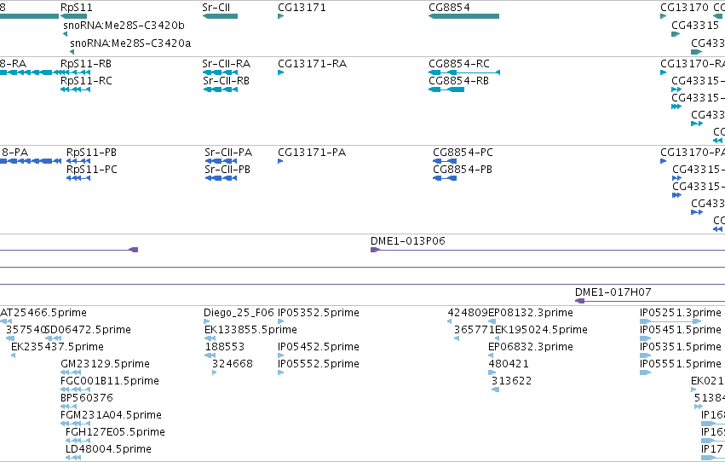725x462 pixels.
Task: Click the CG8854-RB transcript label
Action: [x=458, y=81]
